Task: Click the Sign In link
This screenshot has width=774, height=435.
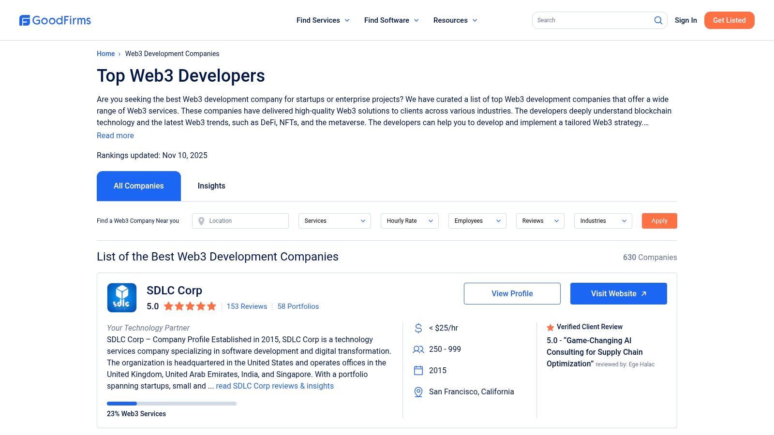Action: click(686, 20)
